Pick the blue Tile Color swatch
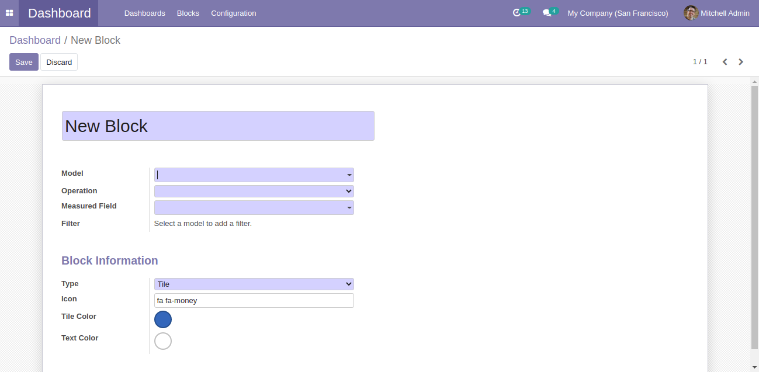This screenshot has width=759, height=372. click(163, 319)
